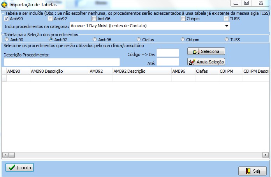Enable the TUSS checkbox
Screen dimensions: 271x177
227,19
